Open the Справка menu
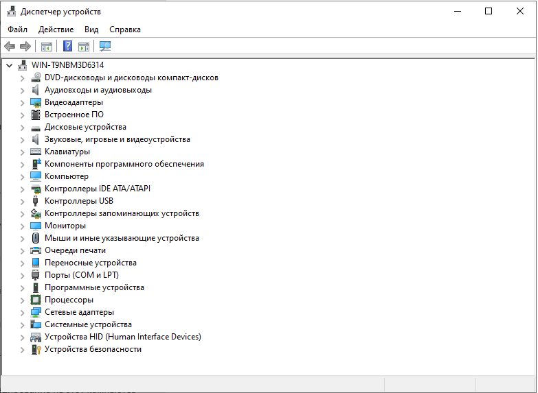538x393 pixels. (x=125, y=29)
